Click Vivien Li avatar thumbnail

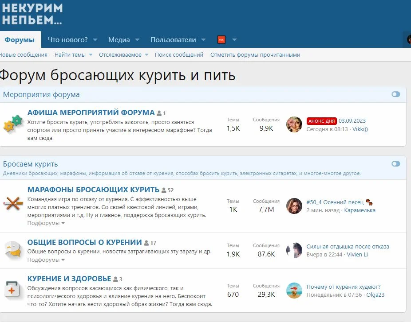pyautogui.click(x=294, y=250)
